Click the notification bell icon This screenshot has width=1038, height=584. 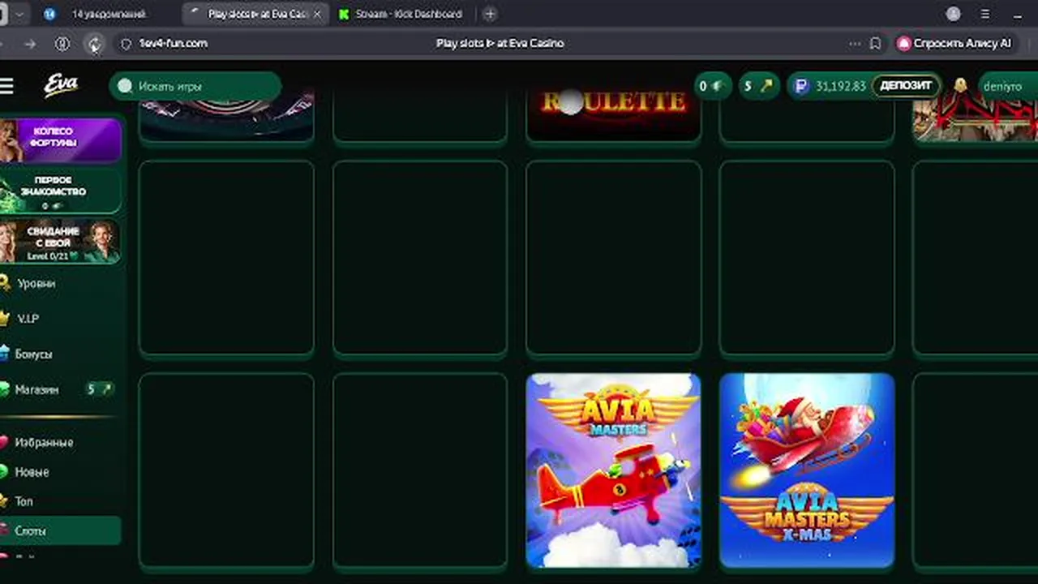(960, 86)
